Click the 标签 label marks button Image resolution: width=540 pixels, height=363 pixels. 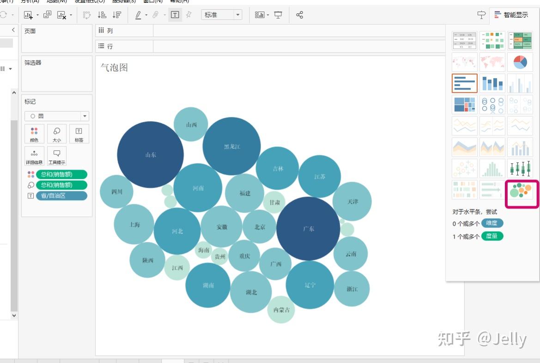pyautogui.click(x=79, y=134)
